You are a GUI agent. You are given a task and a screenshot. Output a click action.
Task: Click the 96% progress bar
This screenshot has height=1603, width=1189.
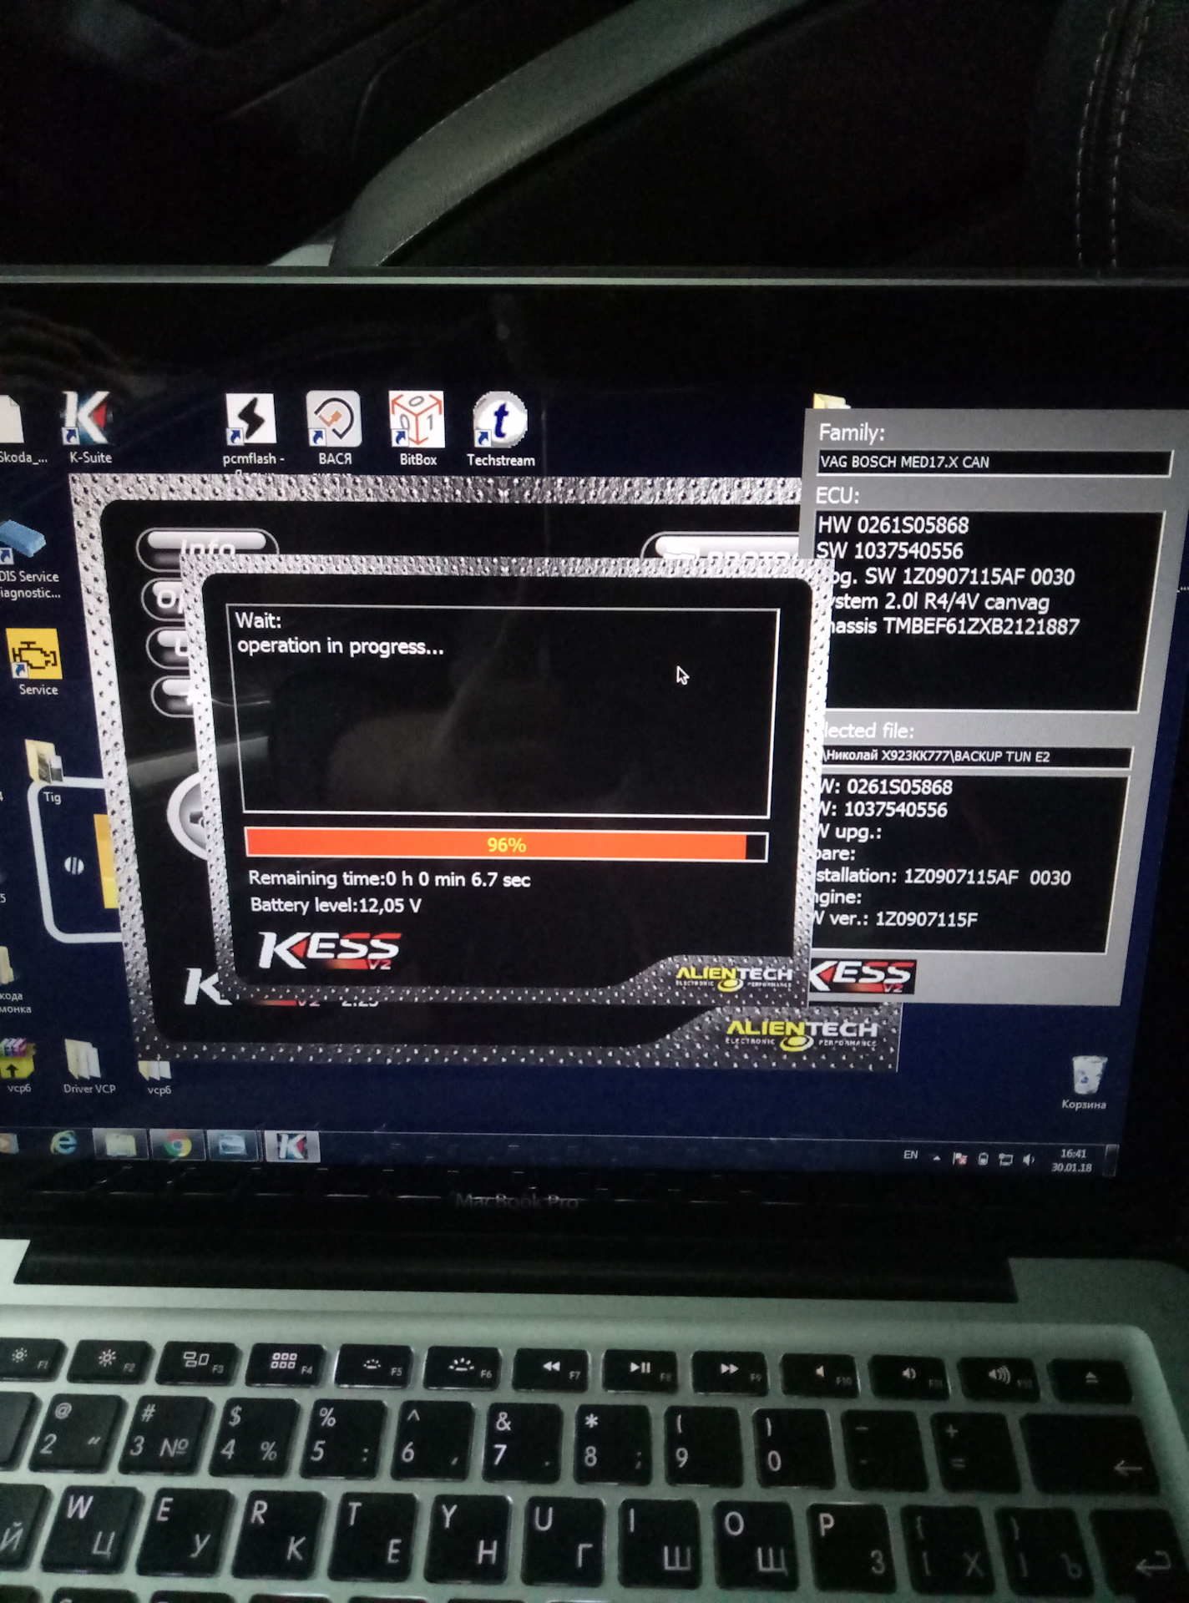point(506,844)
